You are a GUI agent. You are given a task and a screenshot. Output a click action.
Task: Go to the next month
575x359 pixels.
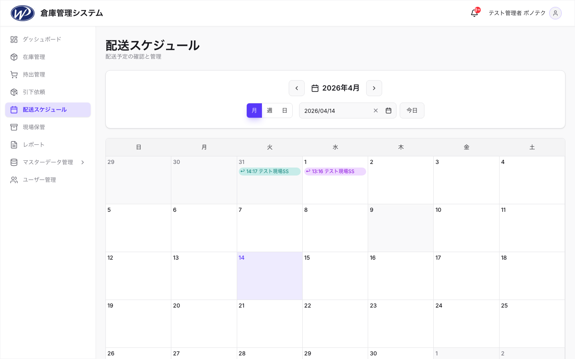pyautogui.click(x=374, y=88)
